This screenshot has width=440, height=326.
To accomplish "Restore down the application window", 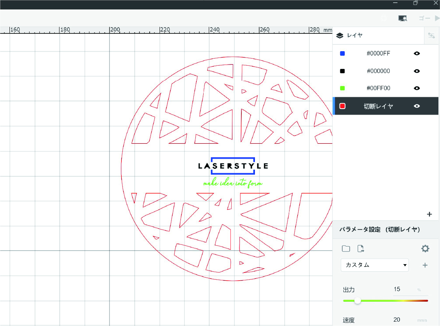I will [x=415, y=3].
